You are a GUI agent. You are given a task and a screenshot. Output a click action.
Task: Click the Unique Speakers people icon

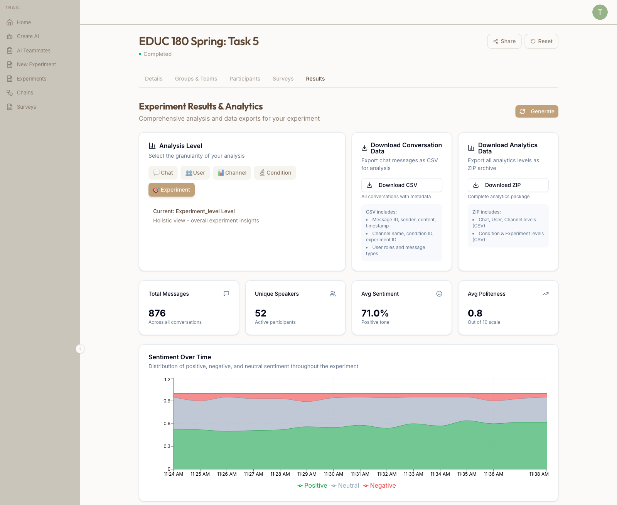click(x=333, y=294)
